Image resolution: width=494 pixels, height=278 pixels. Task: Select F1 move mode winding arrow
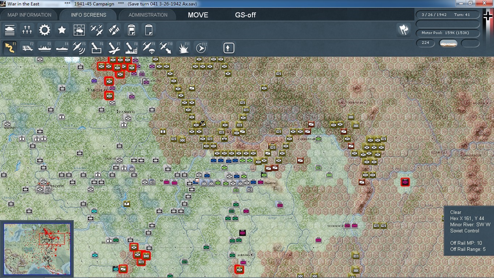click(x=10, y=47)
